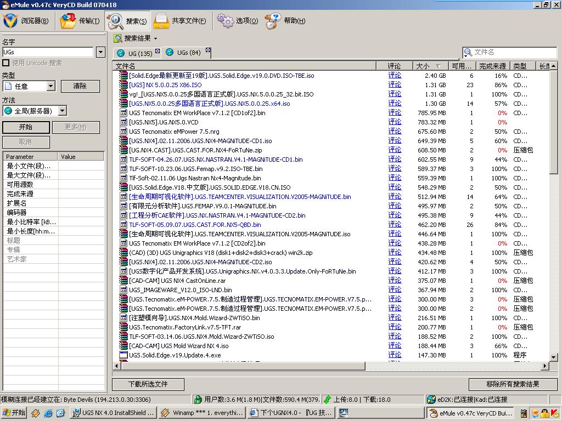Click the last quick launch icon beside 开始

(60, 413)
